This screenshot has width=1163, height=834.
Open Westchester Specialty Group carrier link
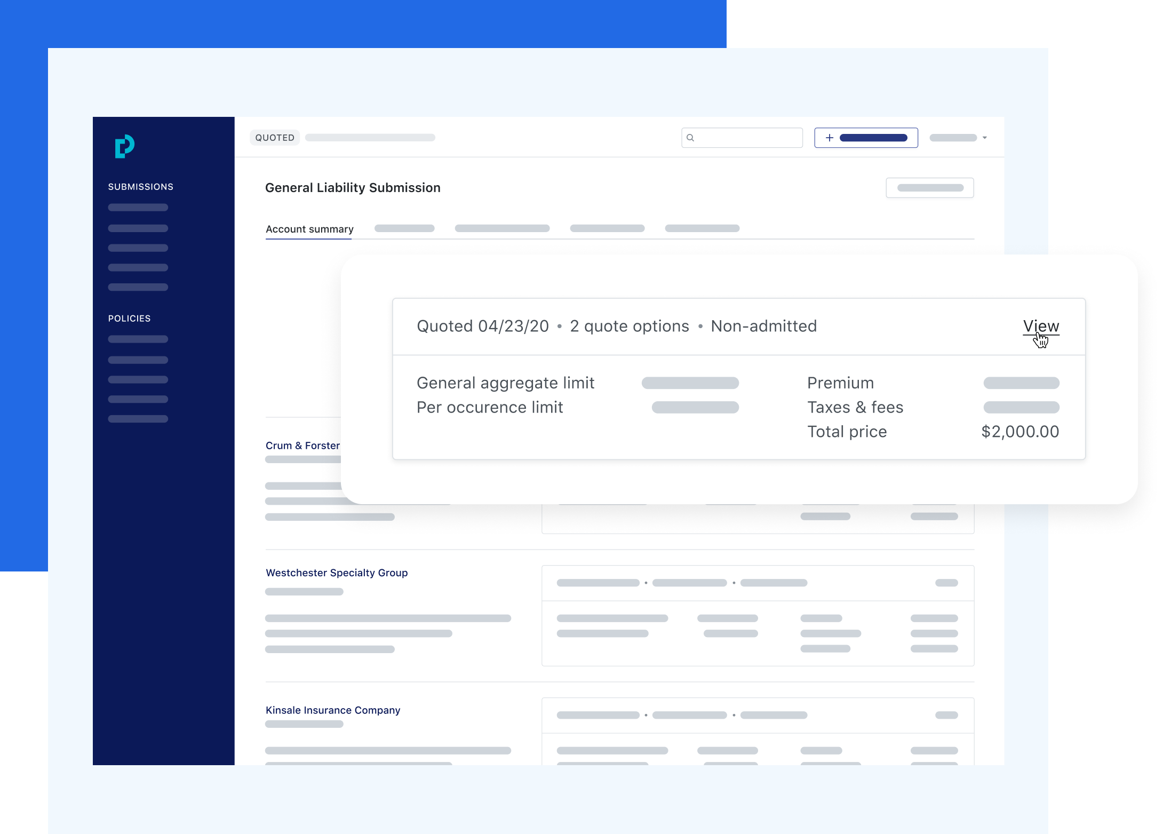click(x=337, y=573)
